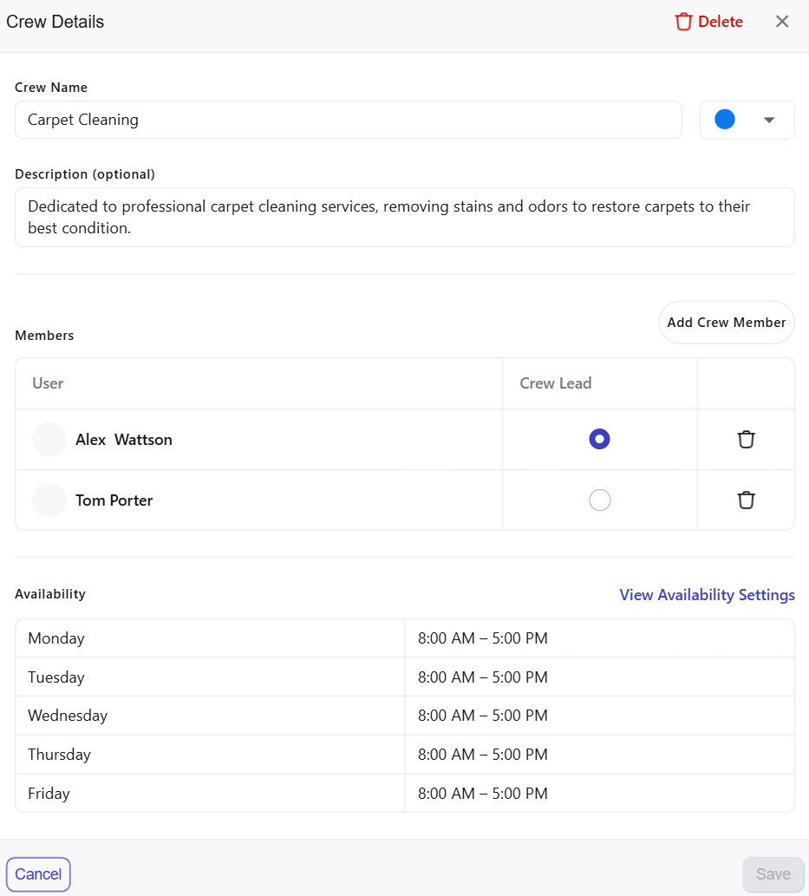Click the Friday availability hours
The width and height of the screenshot is (809, 896).
point(483,794)
